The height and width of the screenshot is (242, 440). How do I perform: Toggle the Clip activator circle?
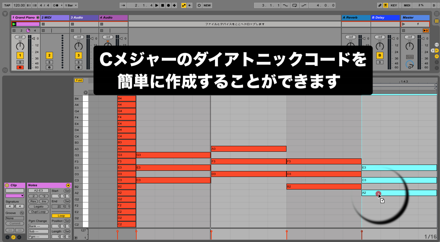[x=7, y=185]
